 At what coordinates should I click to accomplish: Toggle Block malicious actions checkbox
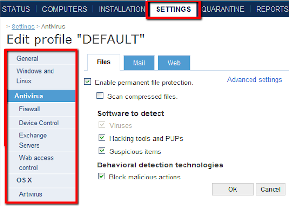(x=101, y=176)
